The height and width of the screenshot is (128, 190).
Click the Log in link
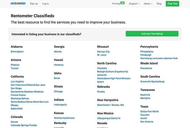coord(45,4)
